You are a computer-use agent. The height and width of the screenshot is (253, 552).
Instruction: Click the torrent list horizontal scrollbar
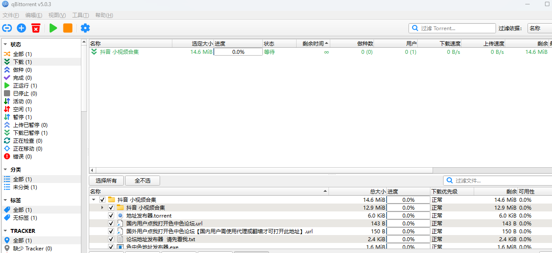(x=264, y=170)
